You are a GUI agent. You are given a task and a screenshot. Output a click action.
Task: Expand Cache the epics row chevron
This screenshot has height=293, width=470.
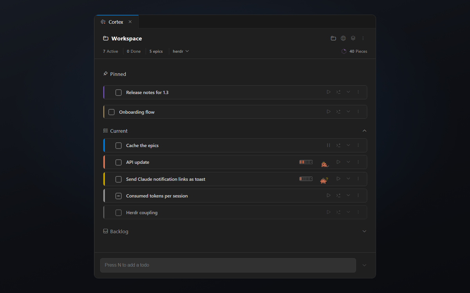click(x=348, y=145)
